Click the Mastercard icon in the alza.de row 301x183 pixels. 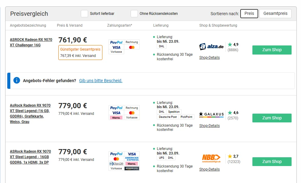[x=132, y=47]
